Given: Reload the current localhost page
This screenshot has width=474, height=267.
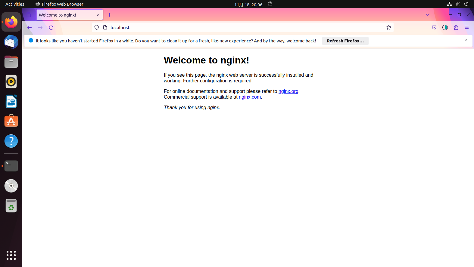Looking at the screenshot, I should pos(51,28).
